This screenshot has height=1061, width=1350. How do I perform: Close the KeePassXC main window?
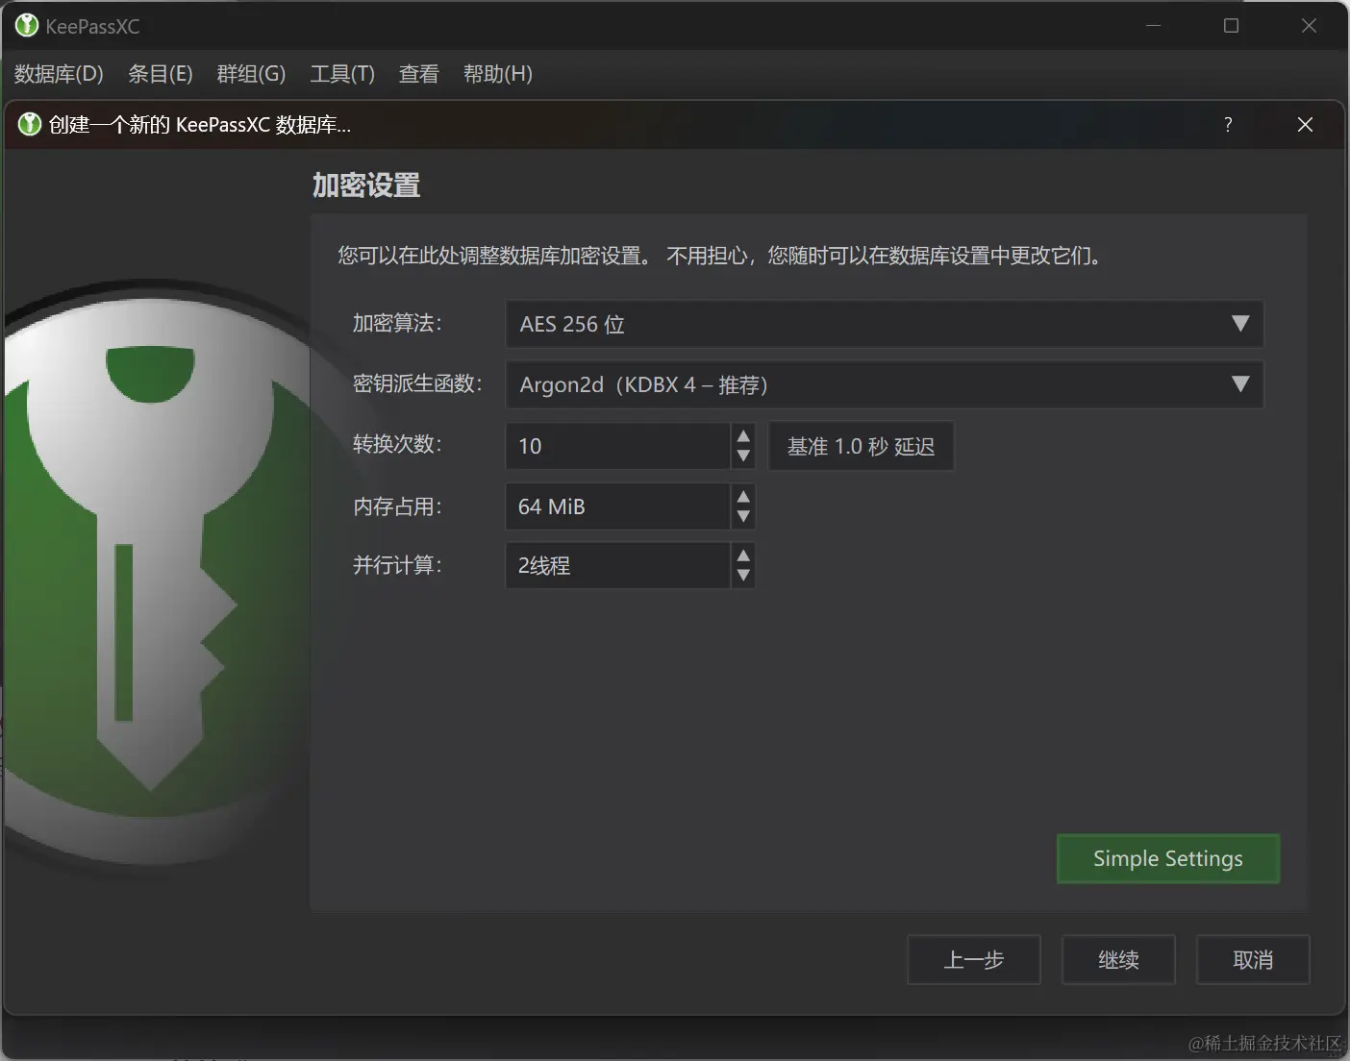point(1309,26)
